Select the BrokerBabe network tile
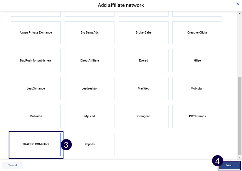Screen dimensions: 242x171 click(x=143, y=33)
